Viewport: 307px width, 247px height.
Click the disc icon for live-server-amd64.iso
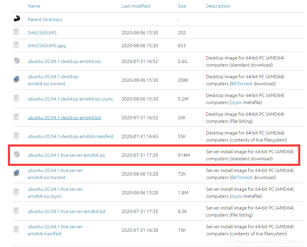point(17,154)
